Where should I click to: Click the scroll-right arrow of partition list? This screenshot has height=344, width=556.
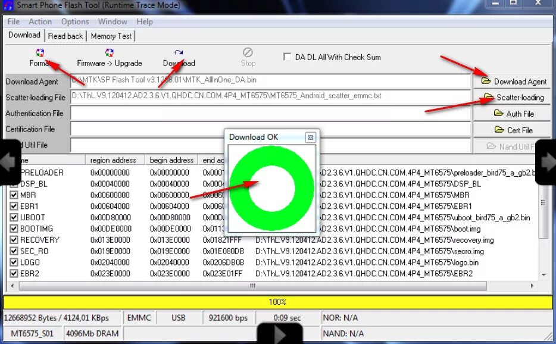point(532,286)
